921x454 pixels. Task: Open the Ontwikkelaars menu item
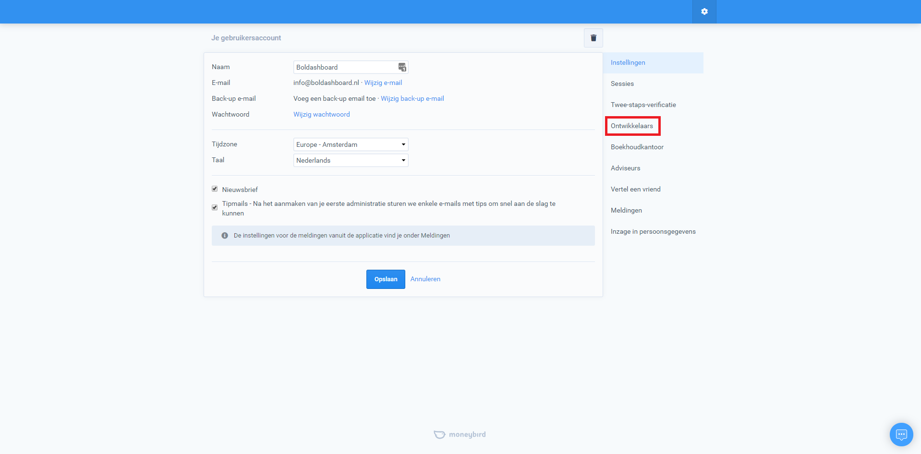coord(631,126)
